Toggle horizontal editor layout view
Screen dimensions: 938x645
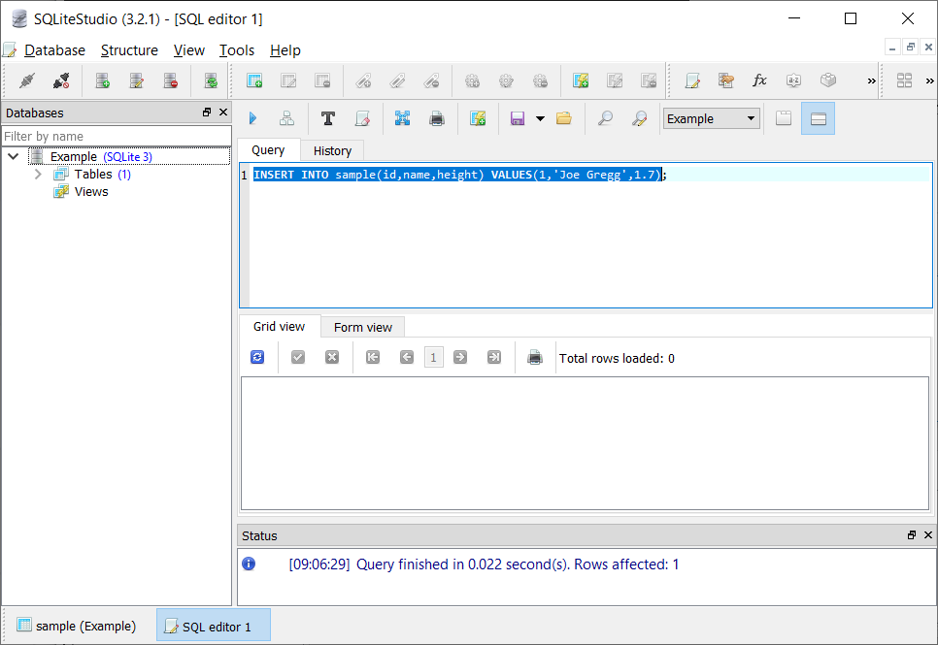click(x=817, y=117)
